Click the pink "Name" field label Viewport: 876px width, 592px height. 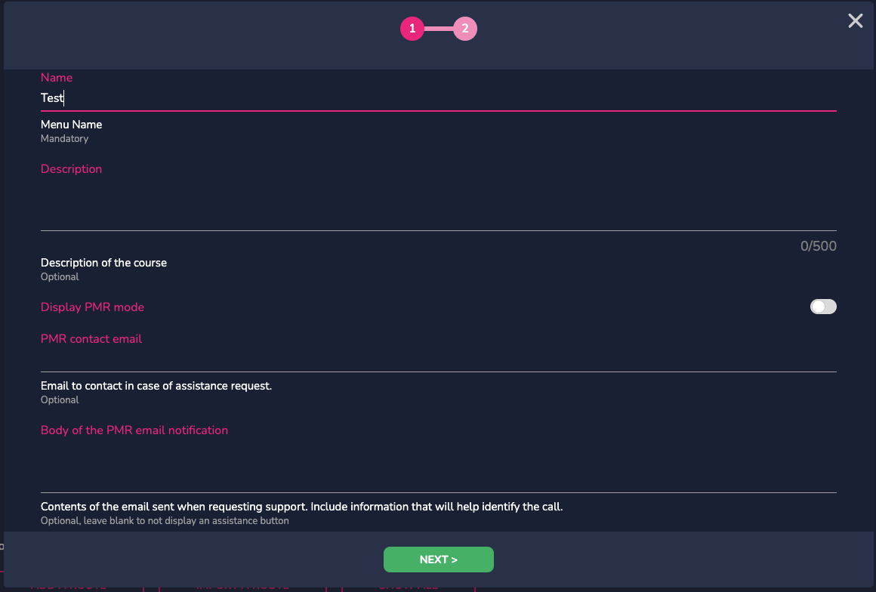(x=57, y=78)
